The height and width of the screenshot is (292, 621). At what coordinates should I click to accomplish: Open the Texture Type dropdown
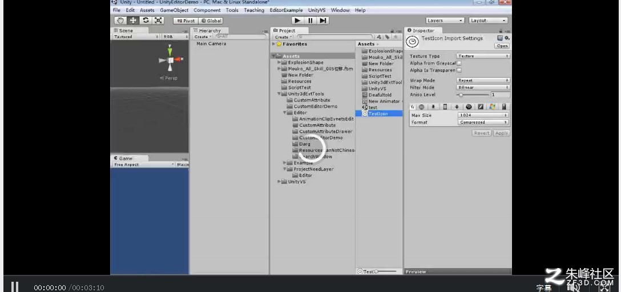[x=483, y=56]
